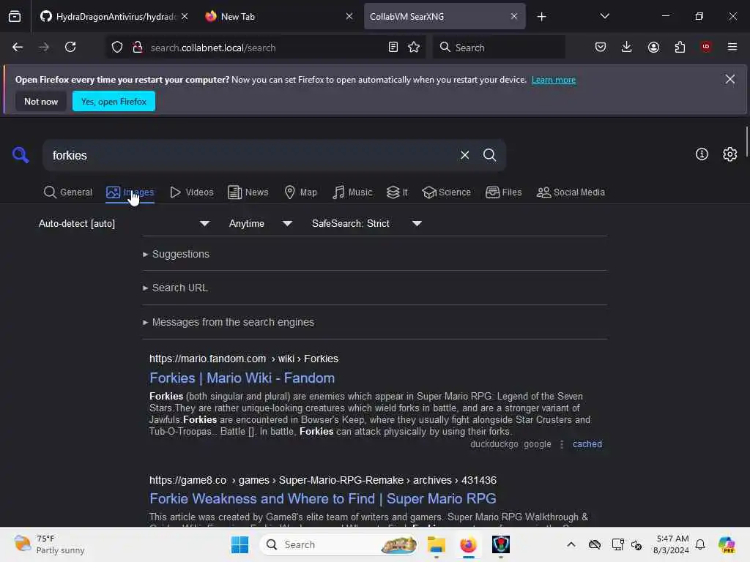Image resolution: width=750 pixels, height=562 pixels.
Task: Clear the forkies search query
Action: (x=464, y=155)
